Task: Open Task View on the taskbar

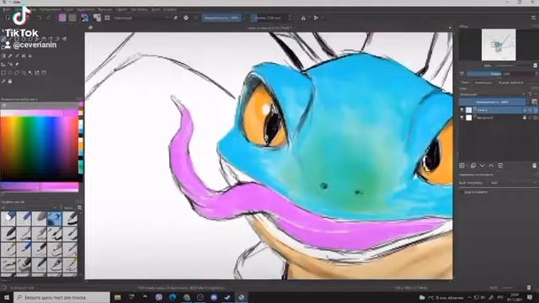Action: tap(131, 297)
